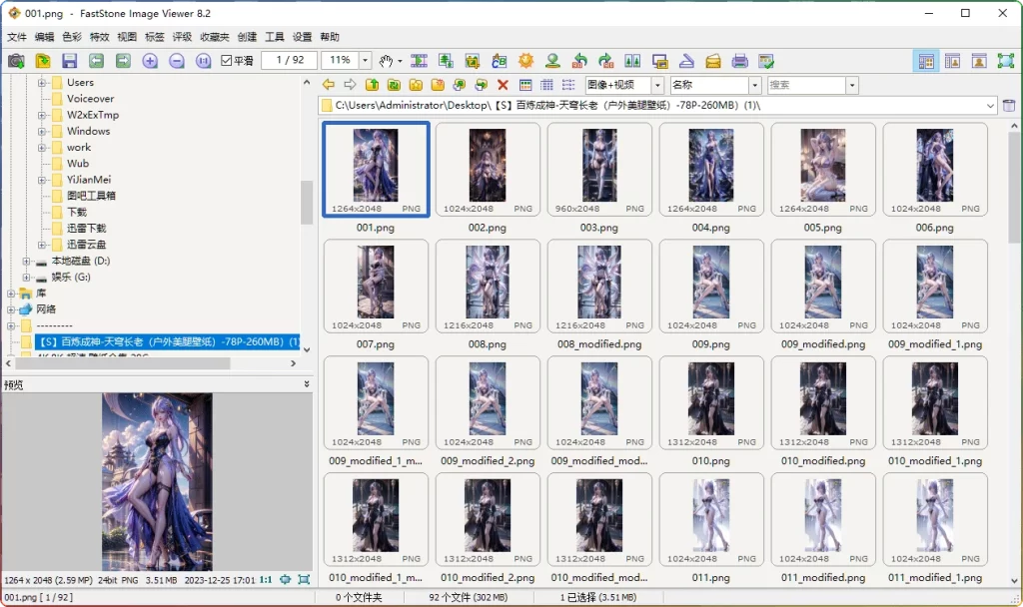Open the zoom percentage dropdown
The height and width of the screenshot is (607, 1023).
point(365,60)
